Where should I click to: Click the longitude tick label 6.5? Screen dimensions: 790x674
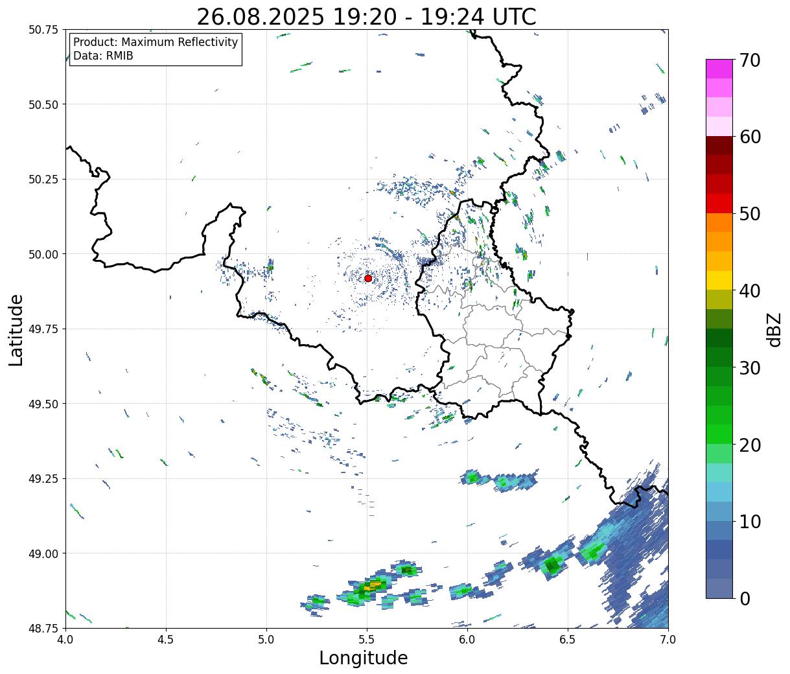click(x=568, y=639)
